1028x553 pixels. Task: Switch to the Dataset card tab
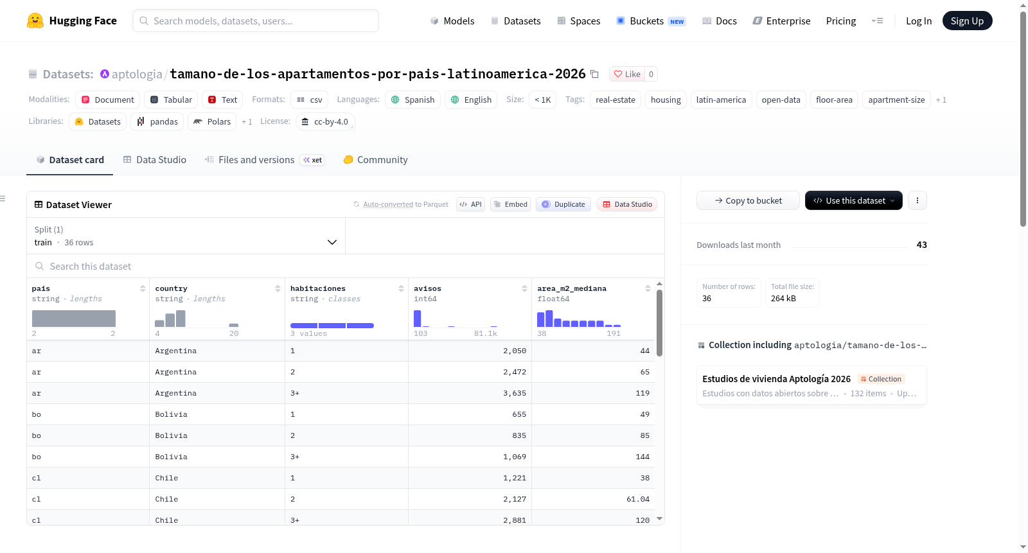point(70,160)
